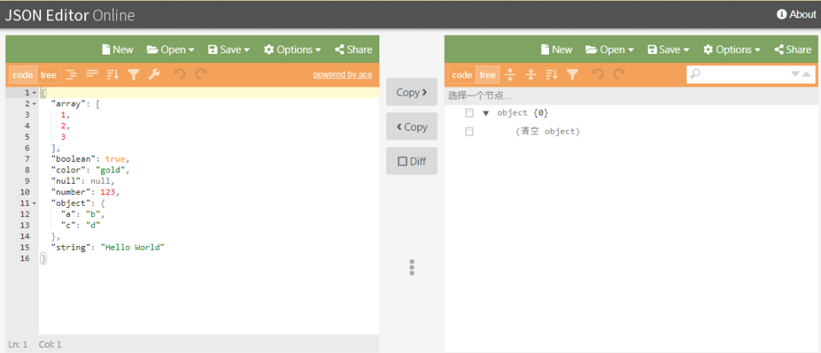Click redo arrow in left editor toolbar
821x353 pixels.
coord(201,75)
